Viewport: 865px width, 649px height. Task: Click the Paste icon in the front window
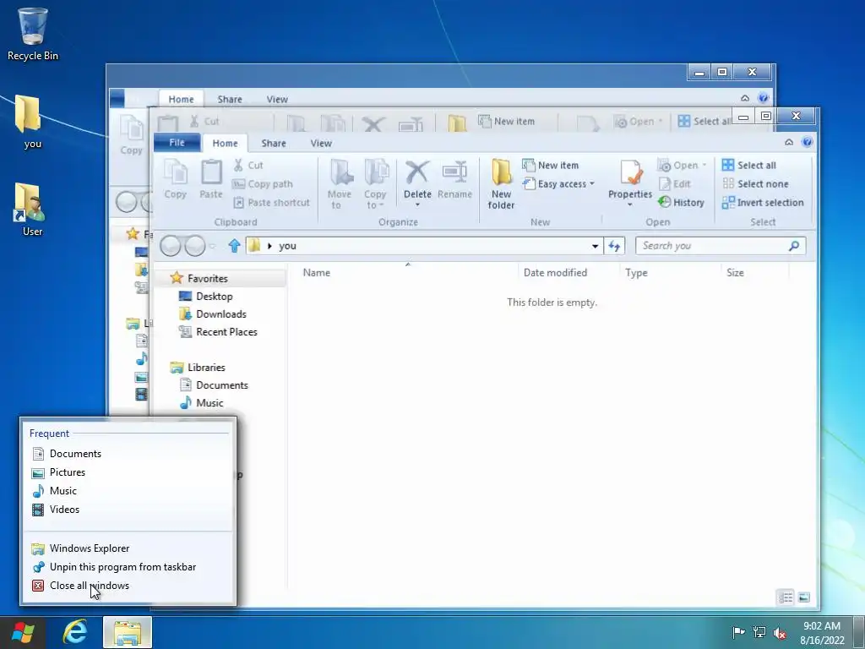click(210, 179)
